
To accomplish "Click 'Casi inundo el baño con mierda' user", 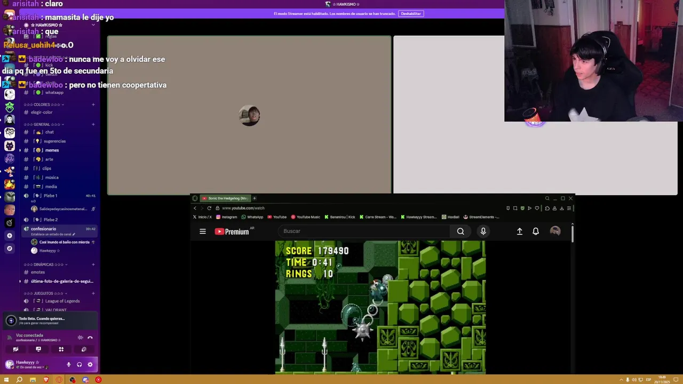I will [x=63, y=242].
